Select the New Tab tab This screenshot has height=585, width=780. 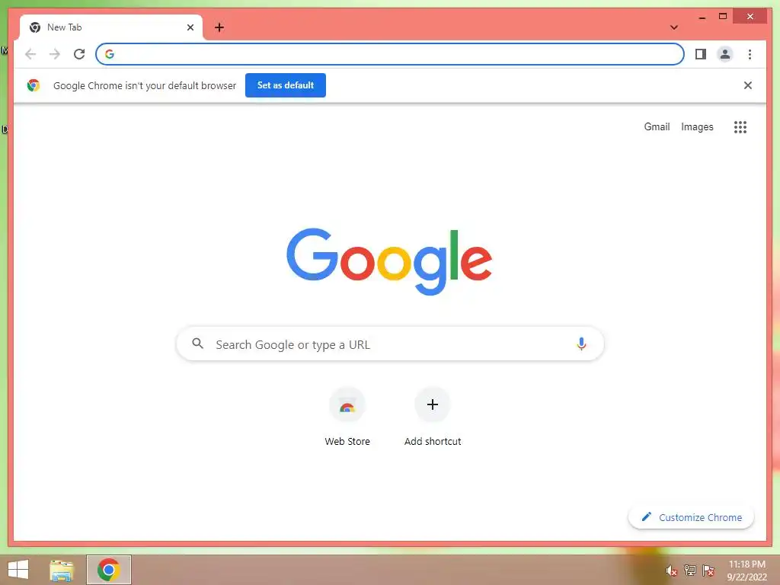click(111, 27)
